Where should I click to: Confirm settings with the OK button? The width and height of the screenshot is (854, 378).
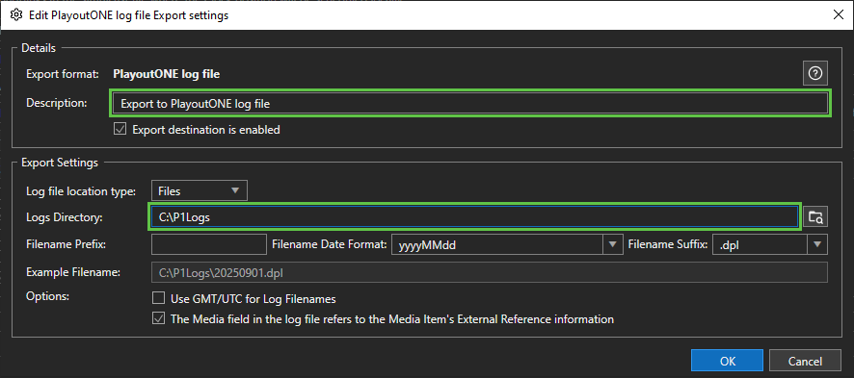[727, 361]
